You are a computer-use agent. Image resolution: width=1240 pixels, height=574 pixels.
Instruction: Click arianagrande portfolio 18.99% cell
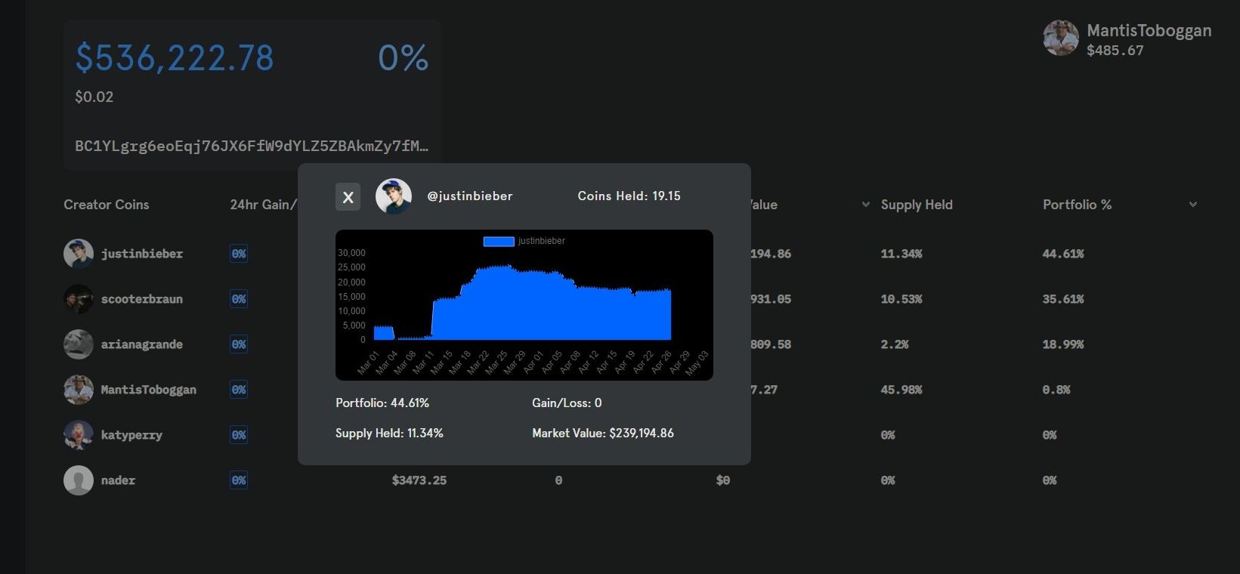click(x=1063, y=344)
